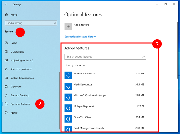Open the About page
This screenshot has width=180, height=134.
[x=14, y=113]
